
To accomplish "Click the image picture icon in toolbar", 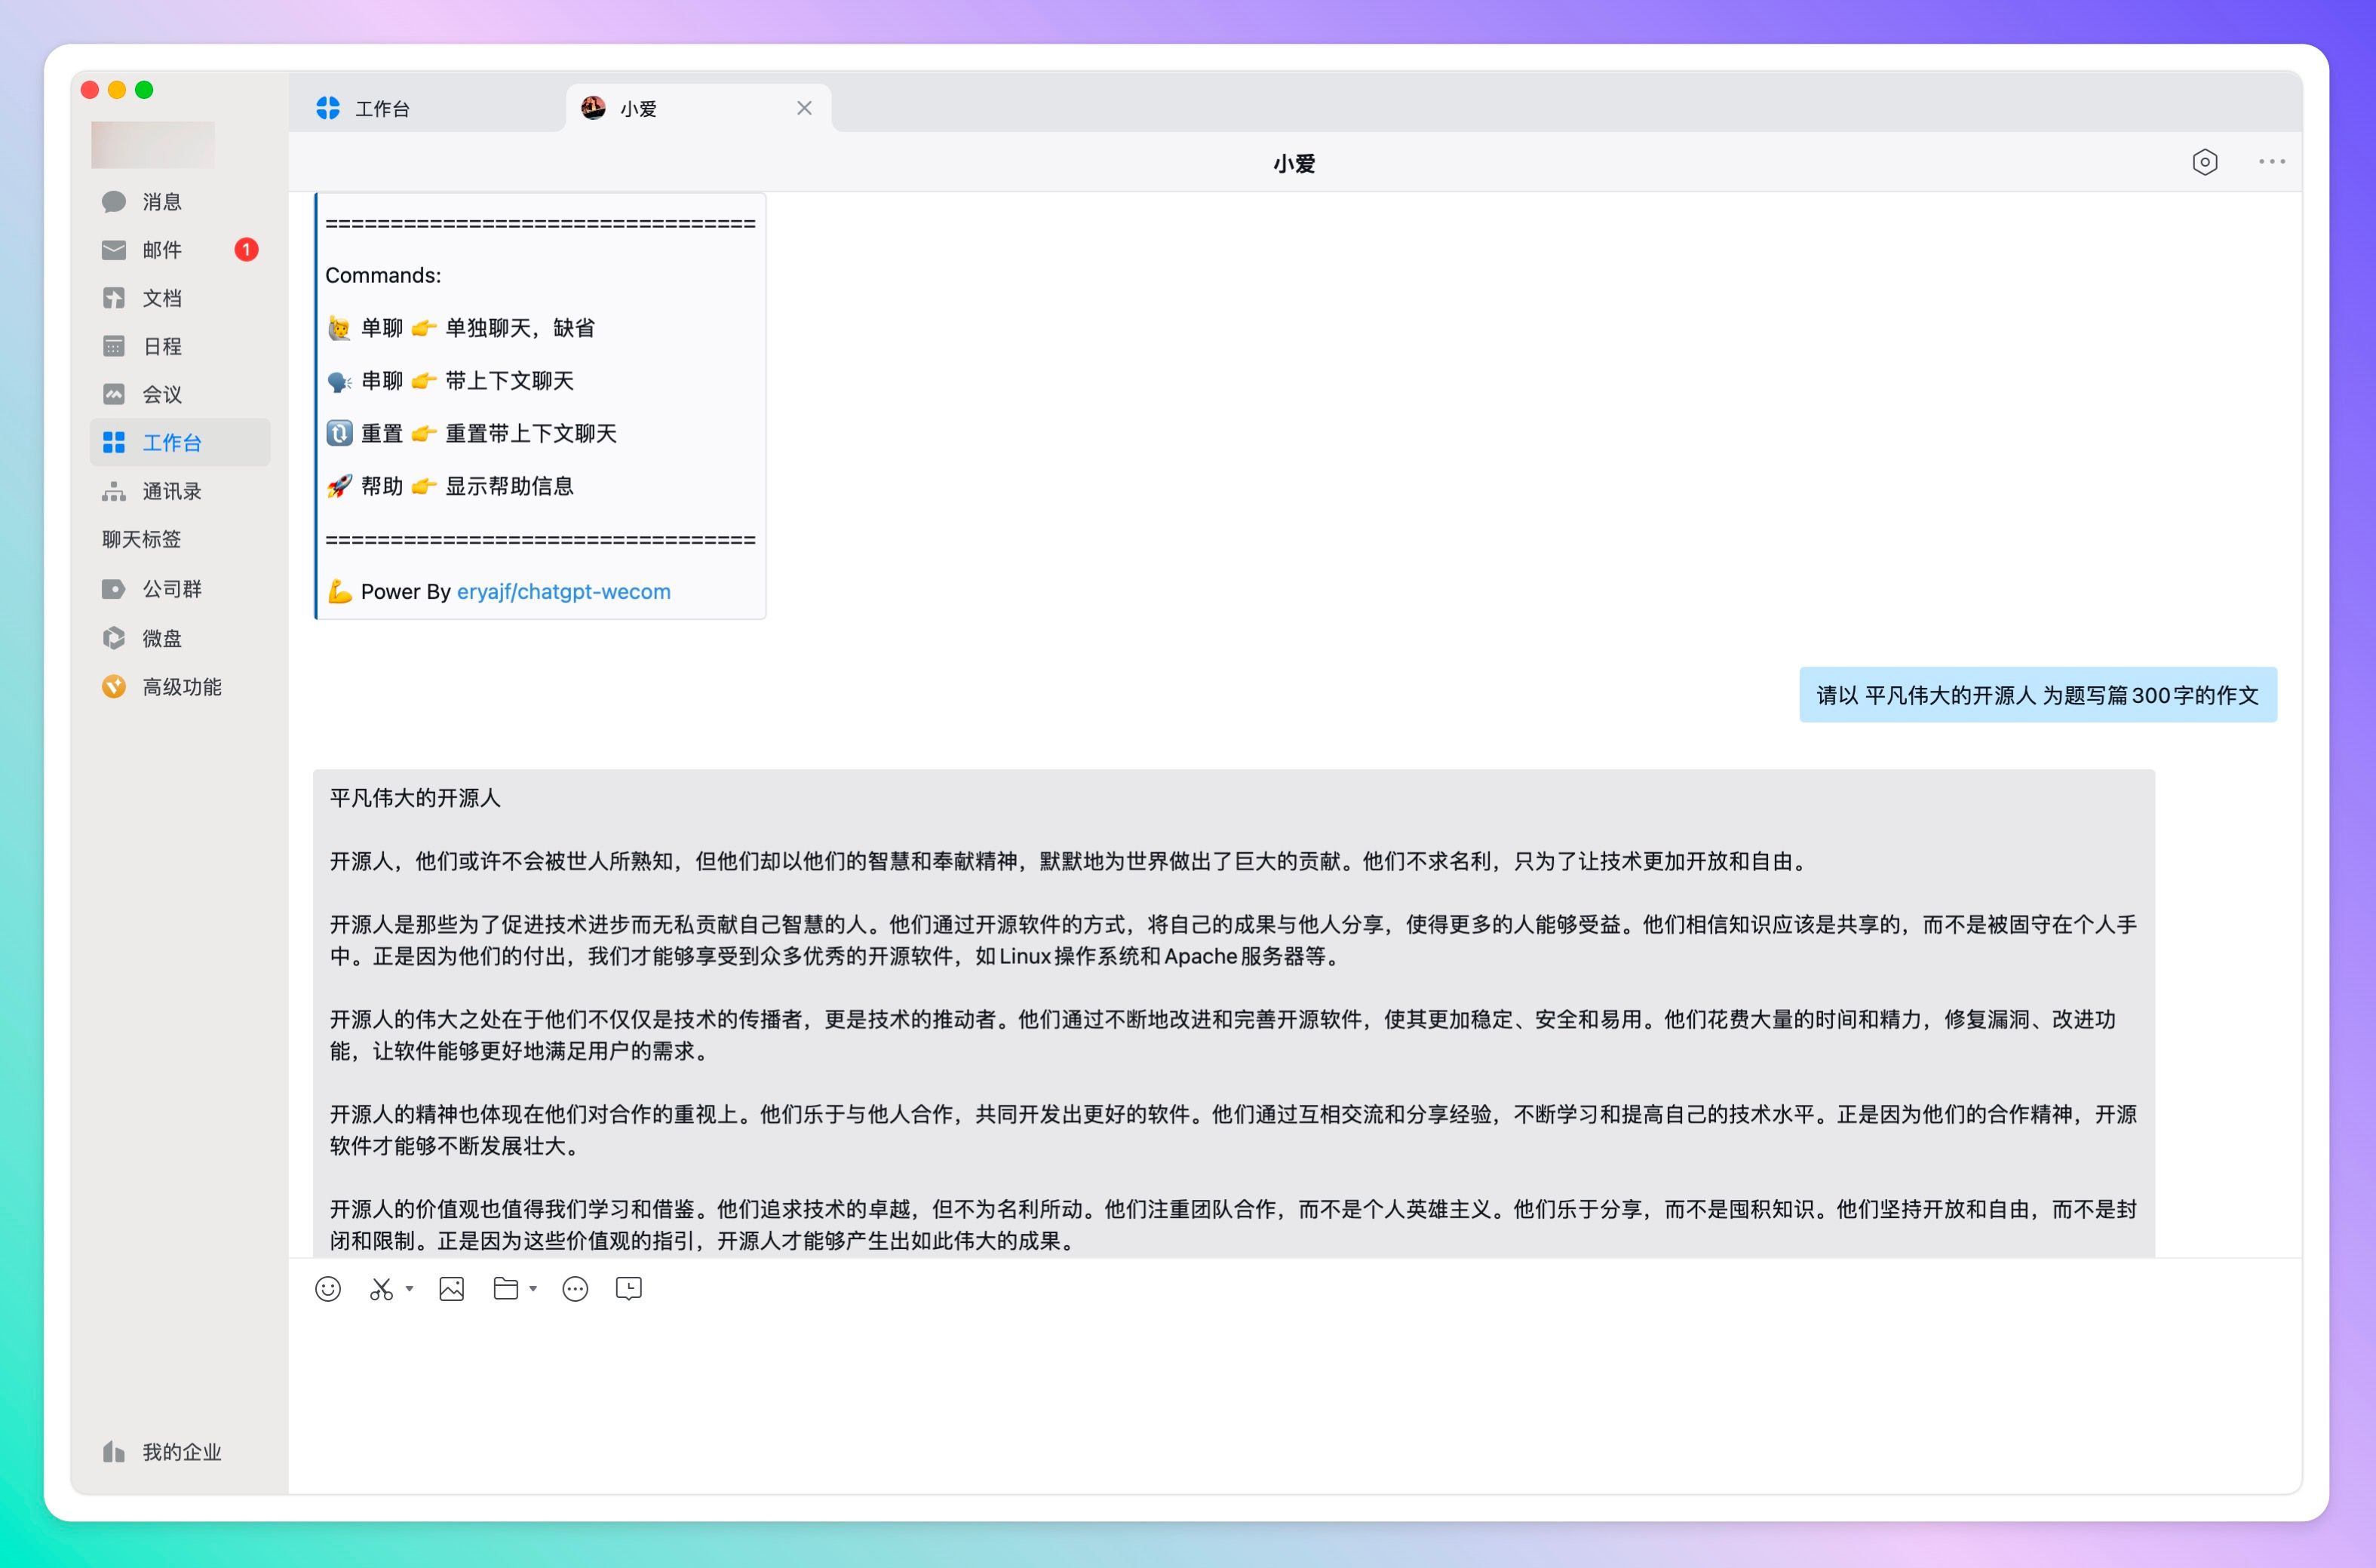I will pos(452,1289).
